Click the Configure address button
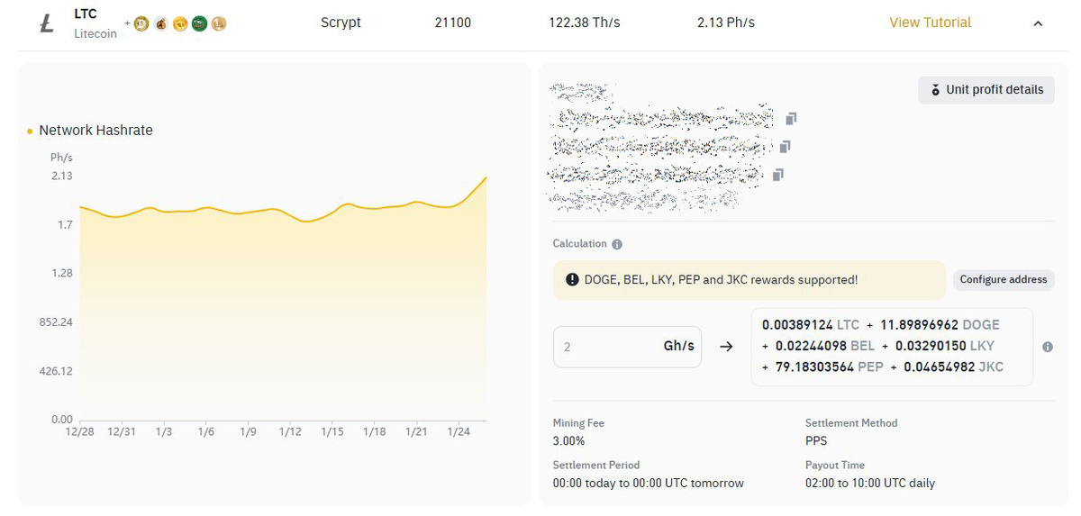The image size is (1081, 516). [x=1003, y=280]
